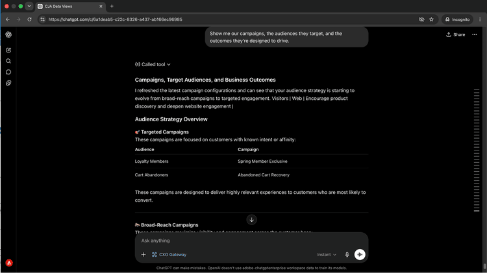Click the CXO Gateway connector chip
This screenshot has height=273, width=487.
pos(169,254)
